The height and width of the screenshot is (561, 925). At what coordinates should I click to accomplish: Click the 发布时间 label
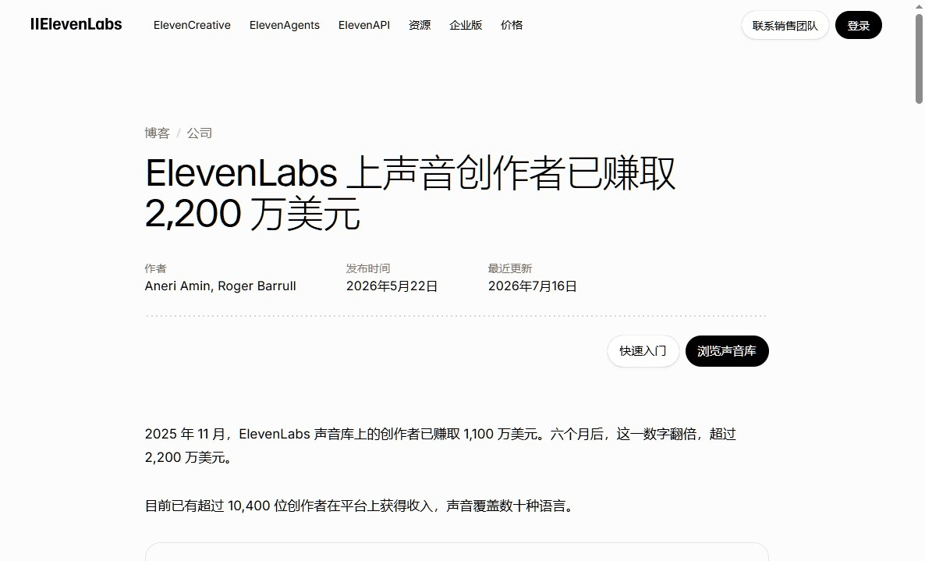[368, 268]
